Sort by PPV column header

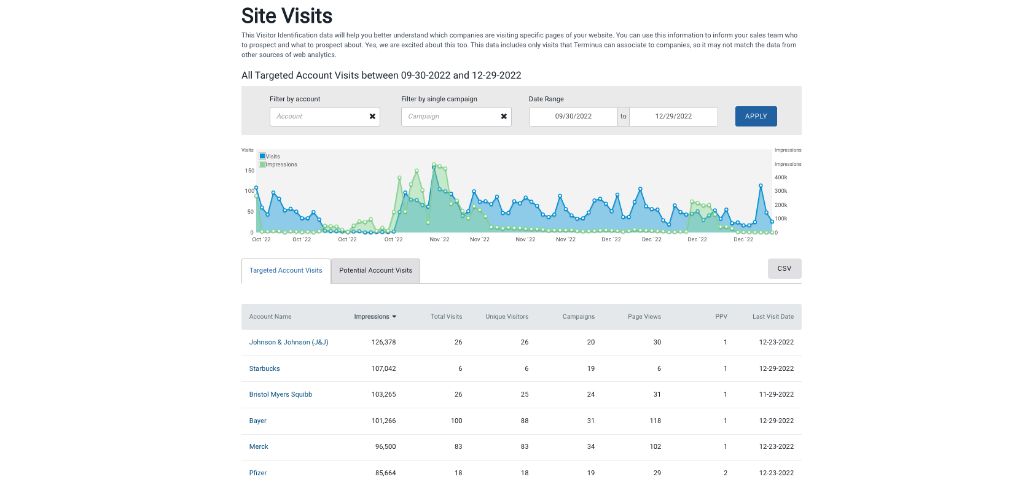(721, 317)
